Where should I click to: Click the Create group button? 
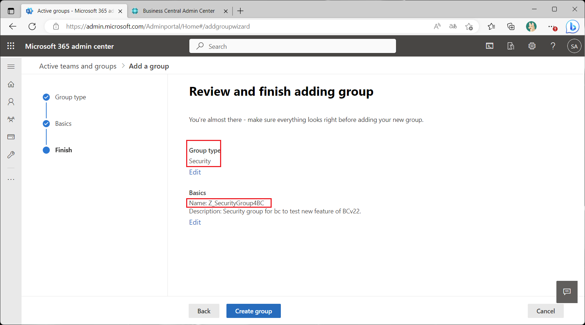click(253, 311)
